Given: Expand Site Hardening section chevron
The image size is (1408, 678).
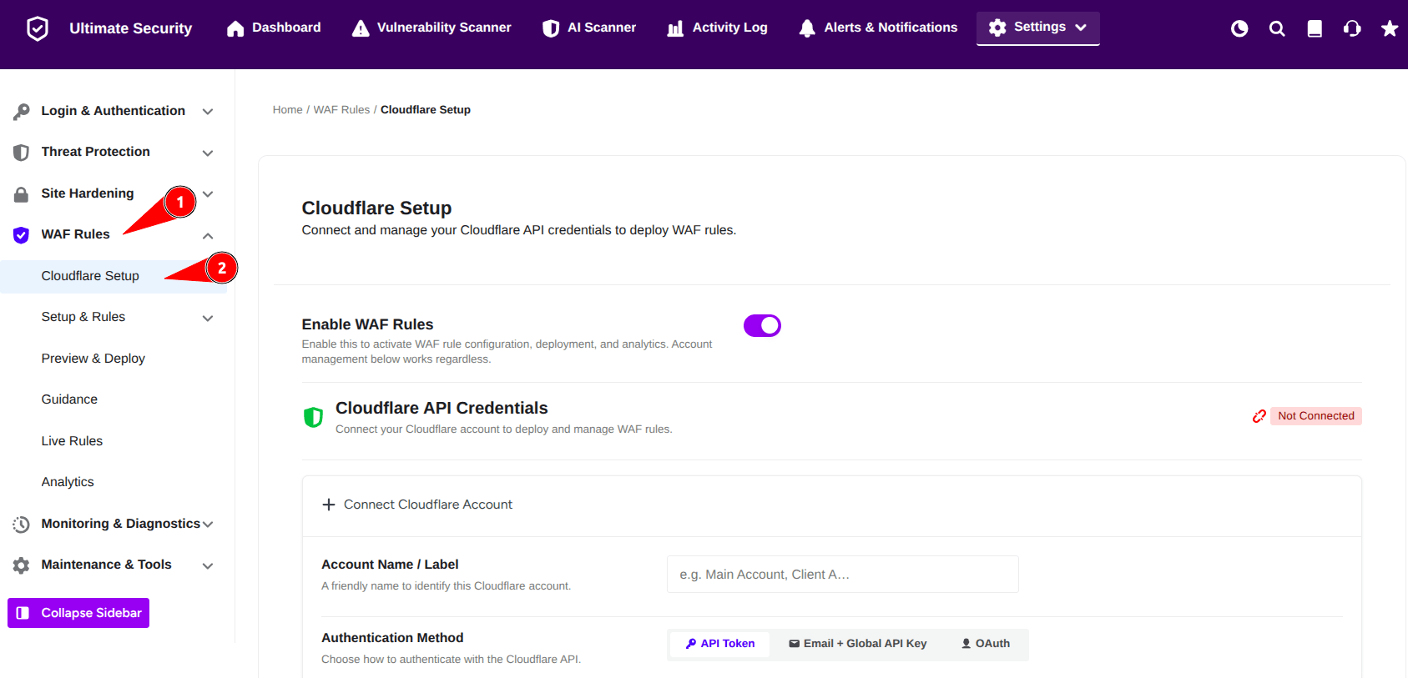Looking at the screenshot, I should (208, 194).
